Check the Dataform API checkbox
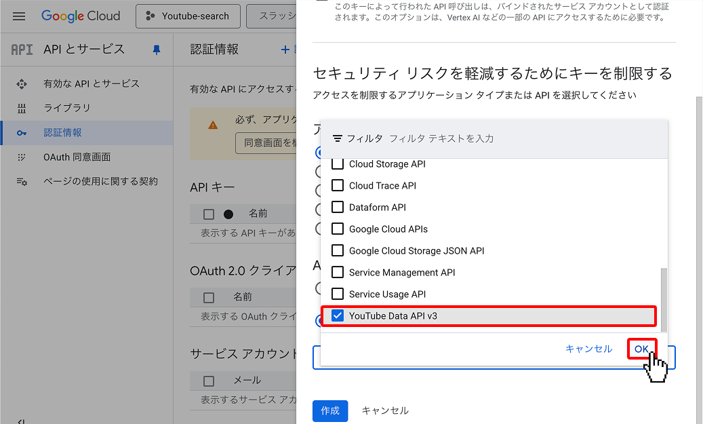Viewport: 703px width, 424px height. 338,207
